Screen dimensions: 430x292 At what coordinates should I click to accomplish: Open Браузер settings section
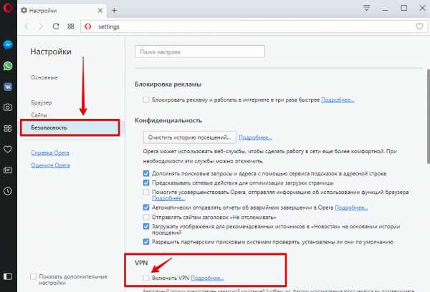pyautogui.click(x=42, y=102)
